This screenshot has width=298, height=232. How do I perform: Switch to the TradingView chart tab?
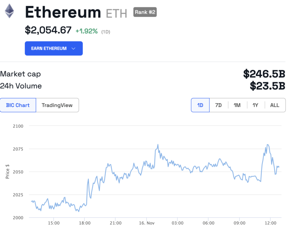tap(57, 105)
